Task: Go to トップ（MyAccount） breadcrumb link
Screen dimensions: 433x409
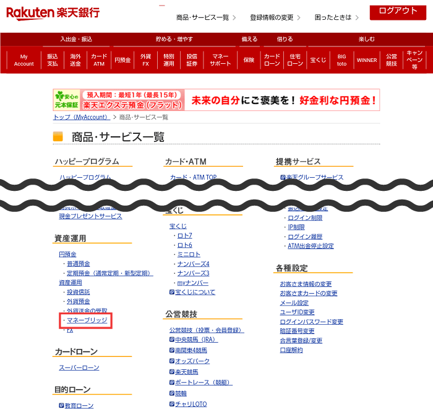Action: click(82, 117)
